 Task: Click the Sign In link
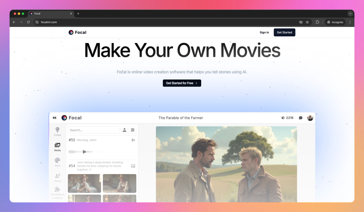264,32
